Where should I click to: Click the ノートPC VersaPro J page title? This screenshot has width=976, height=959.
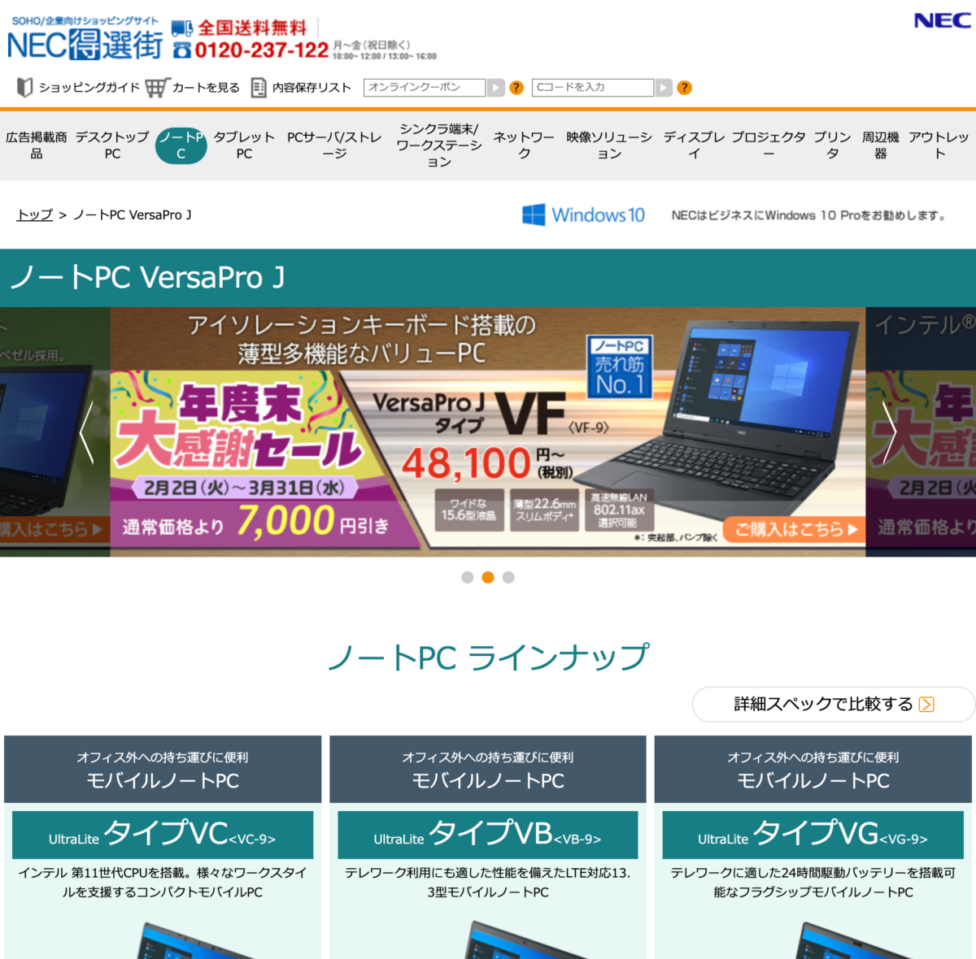coord(147,278)
